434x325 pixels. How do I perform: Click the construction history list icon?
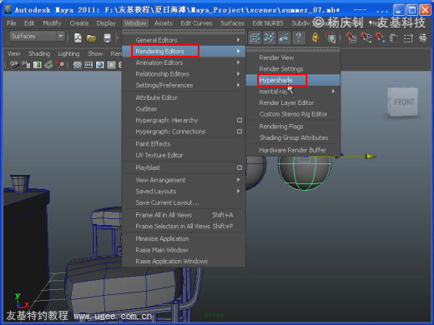[x=394, y=38]
